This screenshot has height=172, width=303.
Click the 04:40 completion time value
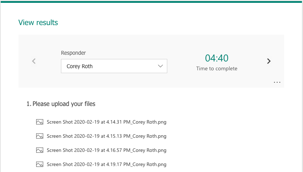click(217, 58)
